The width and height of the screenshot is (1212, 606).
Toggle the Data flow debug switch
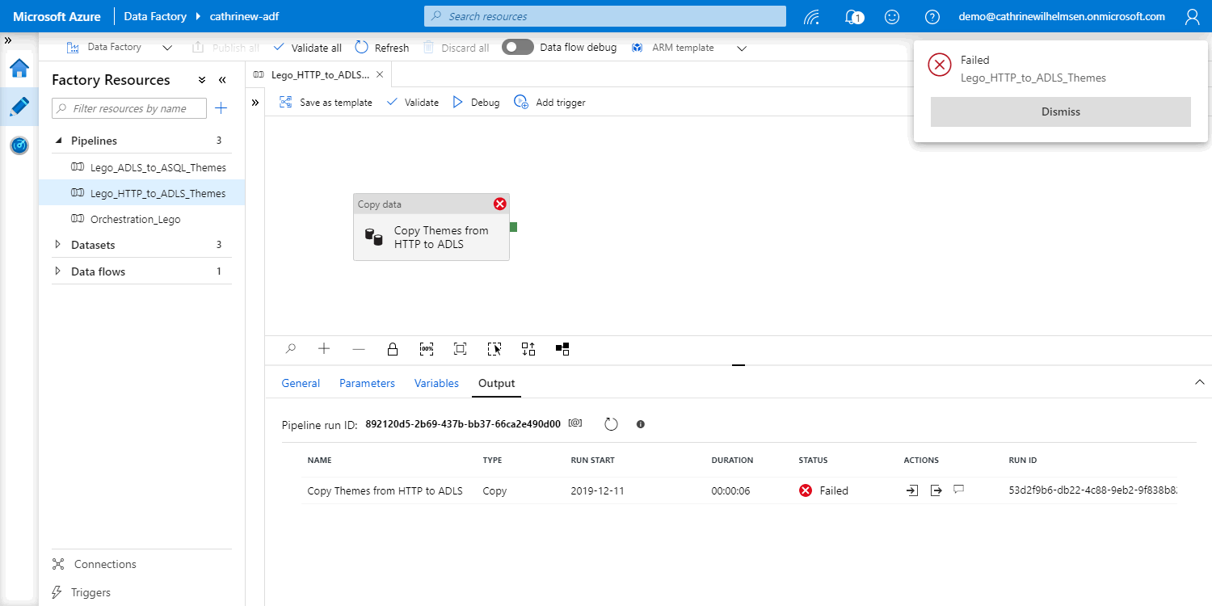coord(518,48)
